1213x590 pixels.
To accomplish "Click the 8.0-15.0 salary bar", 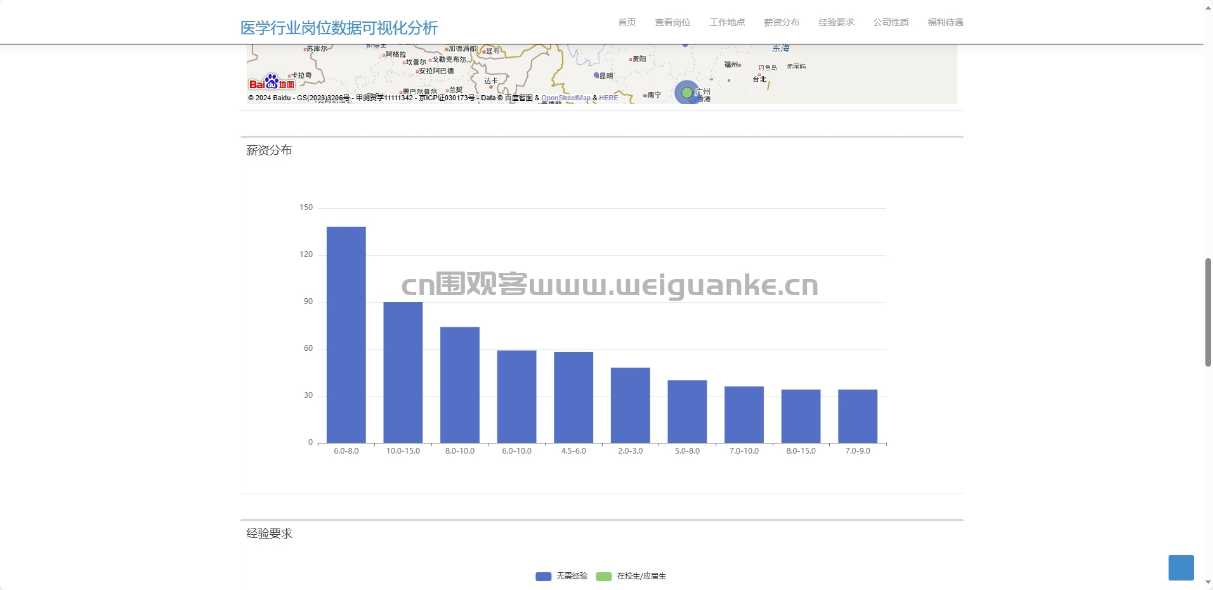I will pos(801,416).
